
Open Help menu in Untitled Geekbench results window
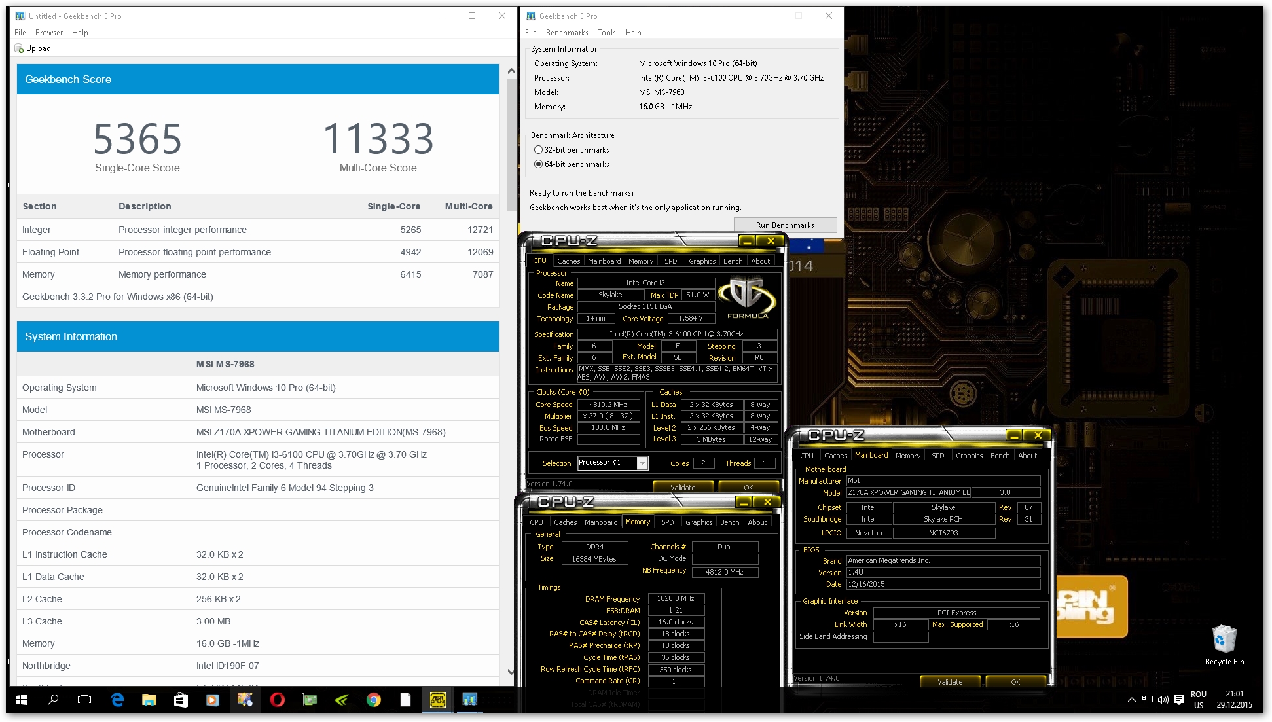(80, 33)
